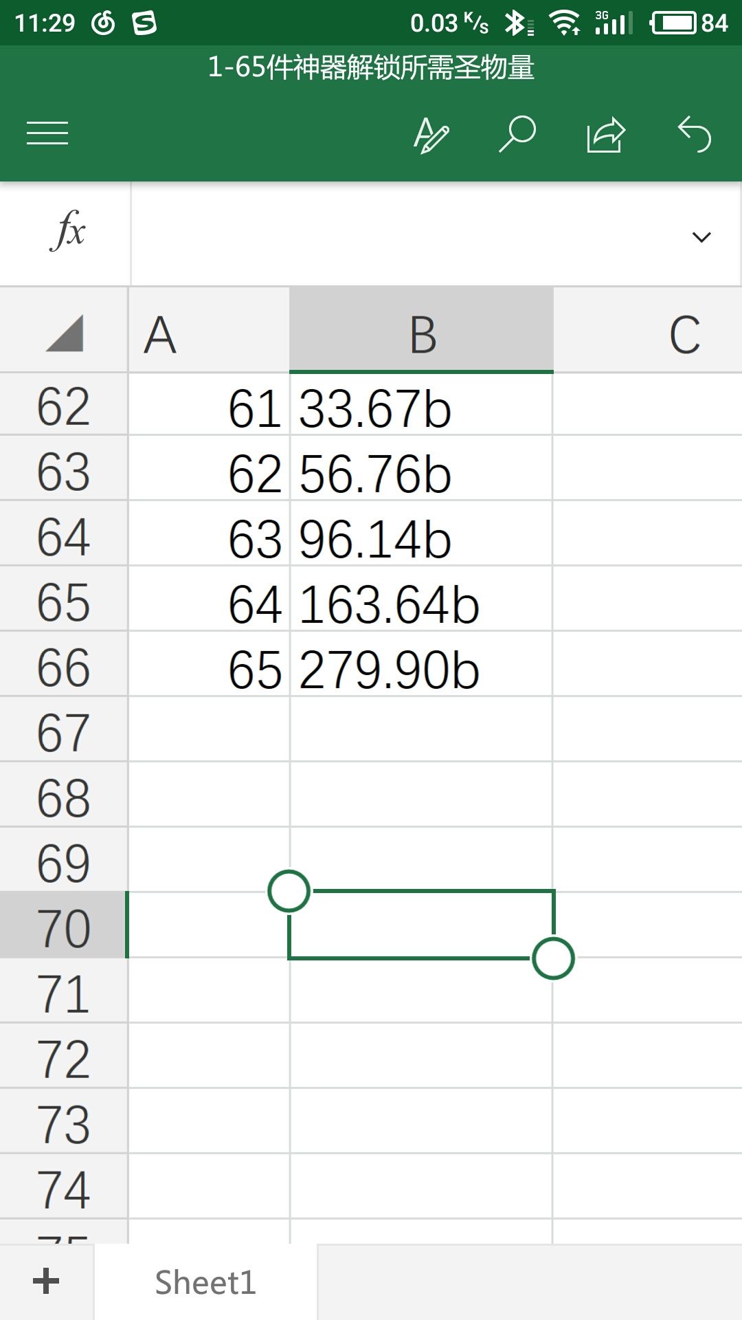
Task: Select cell containing 33.67b
Action: point(421,404)
